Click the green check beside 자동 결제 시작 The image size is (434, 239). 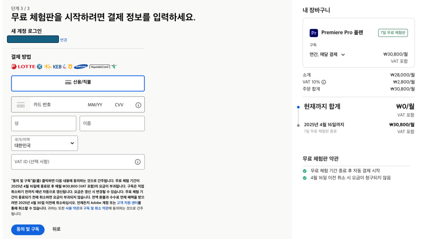305,171
